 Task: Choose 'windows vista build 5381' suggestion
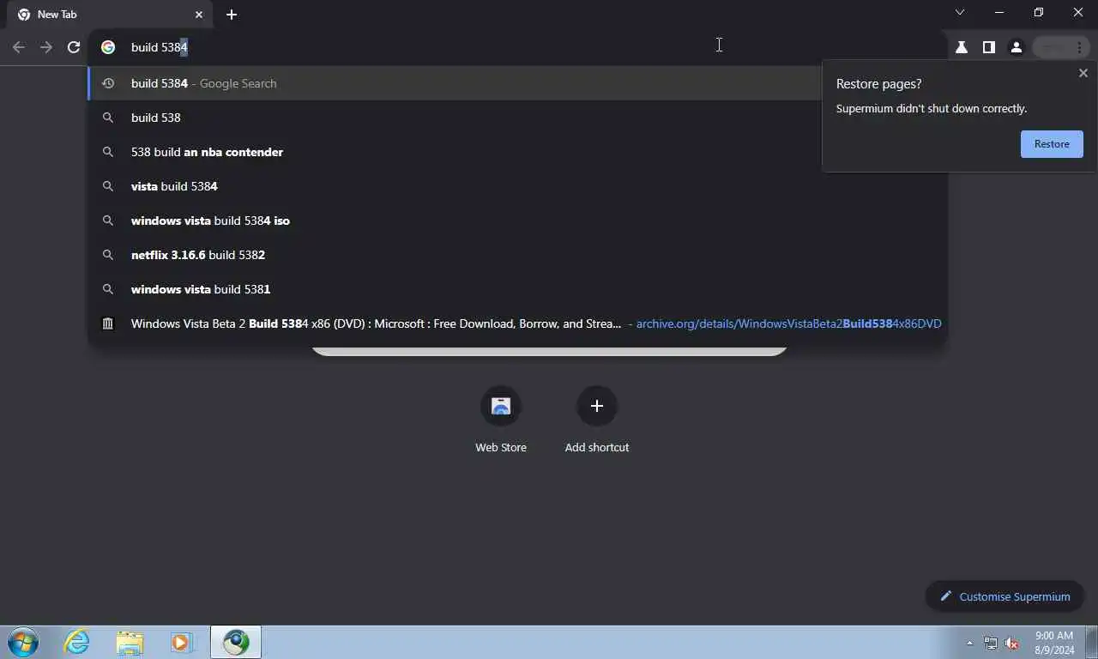[x=517, y=289]
